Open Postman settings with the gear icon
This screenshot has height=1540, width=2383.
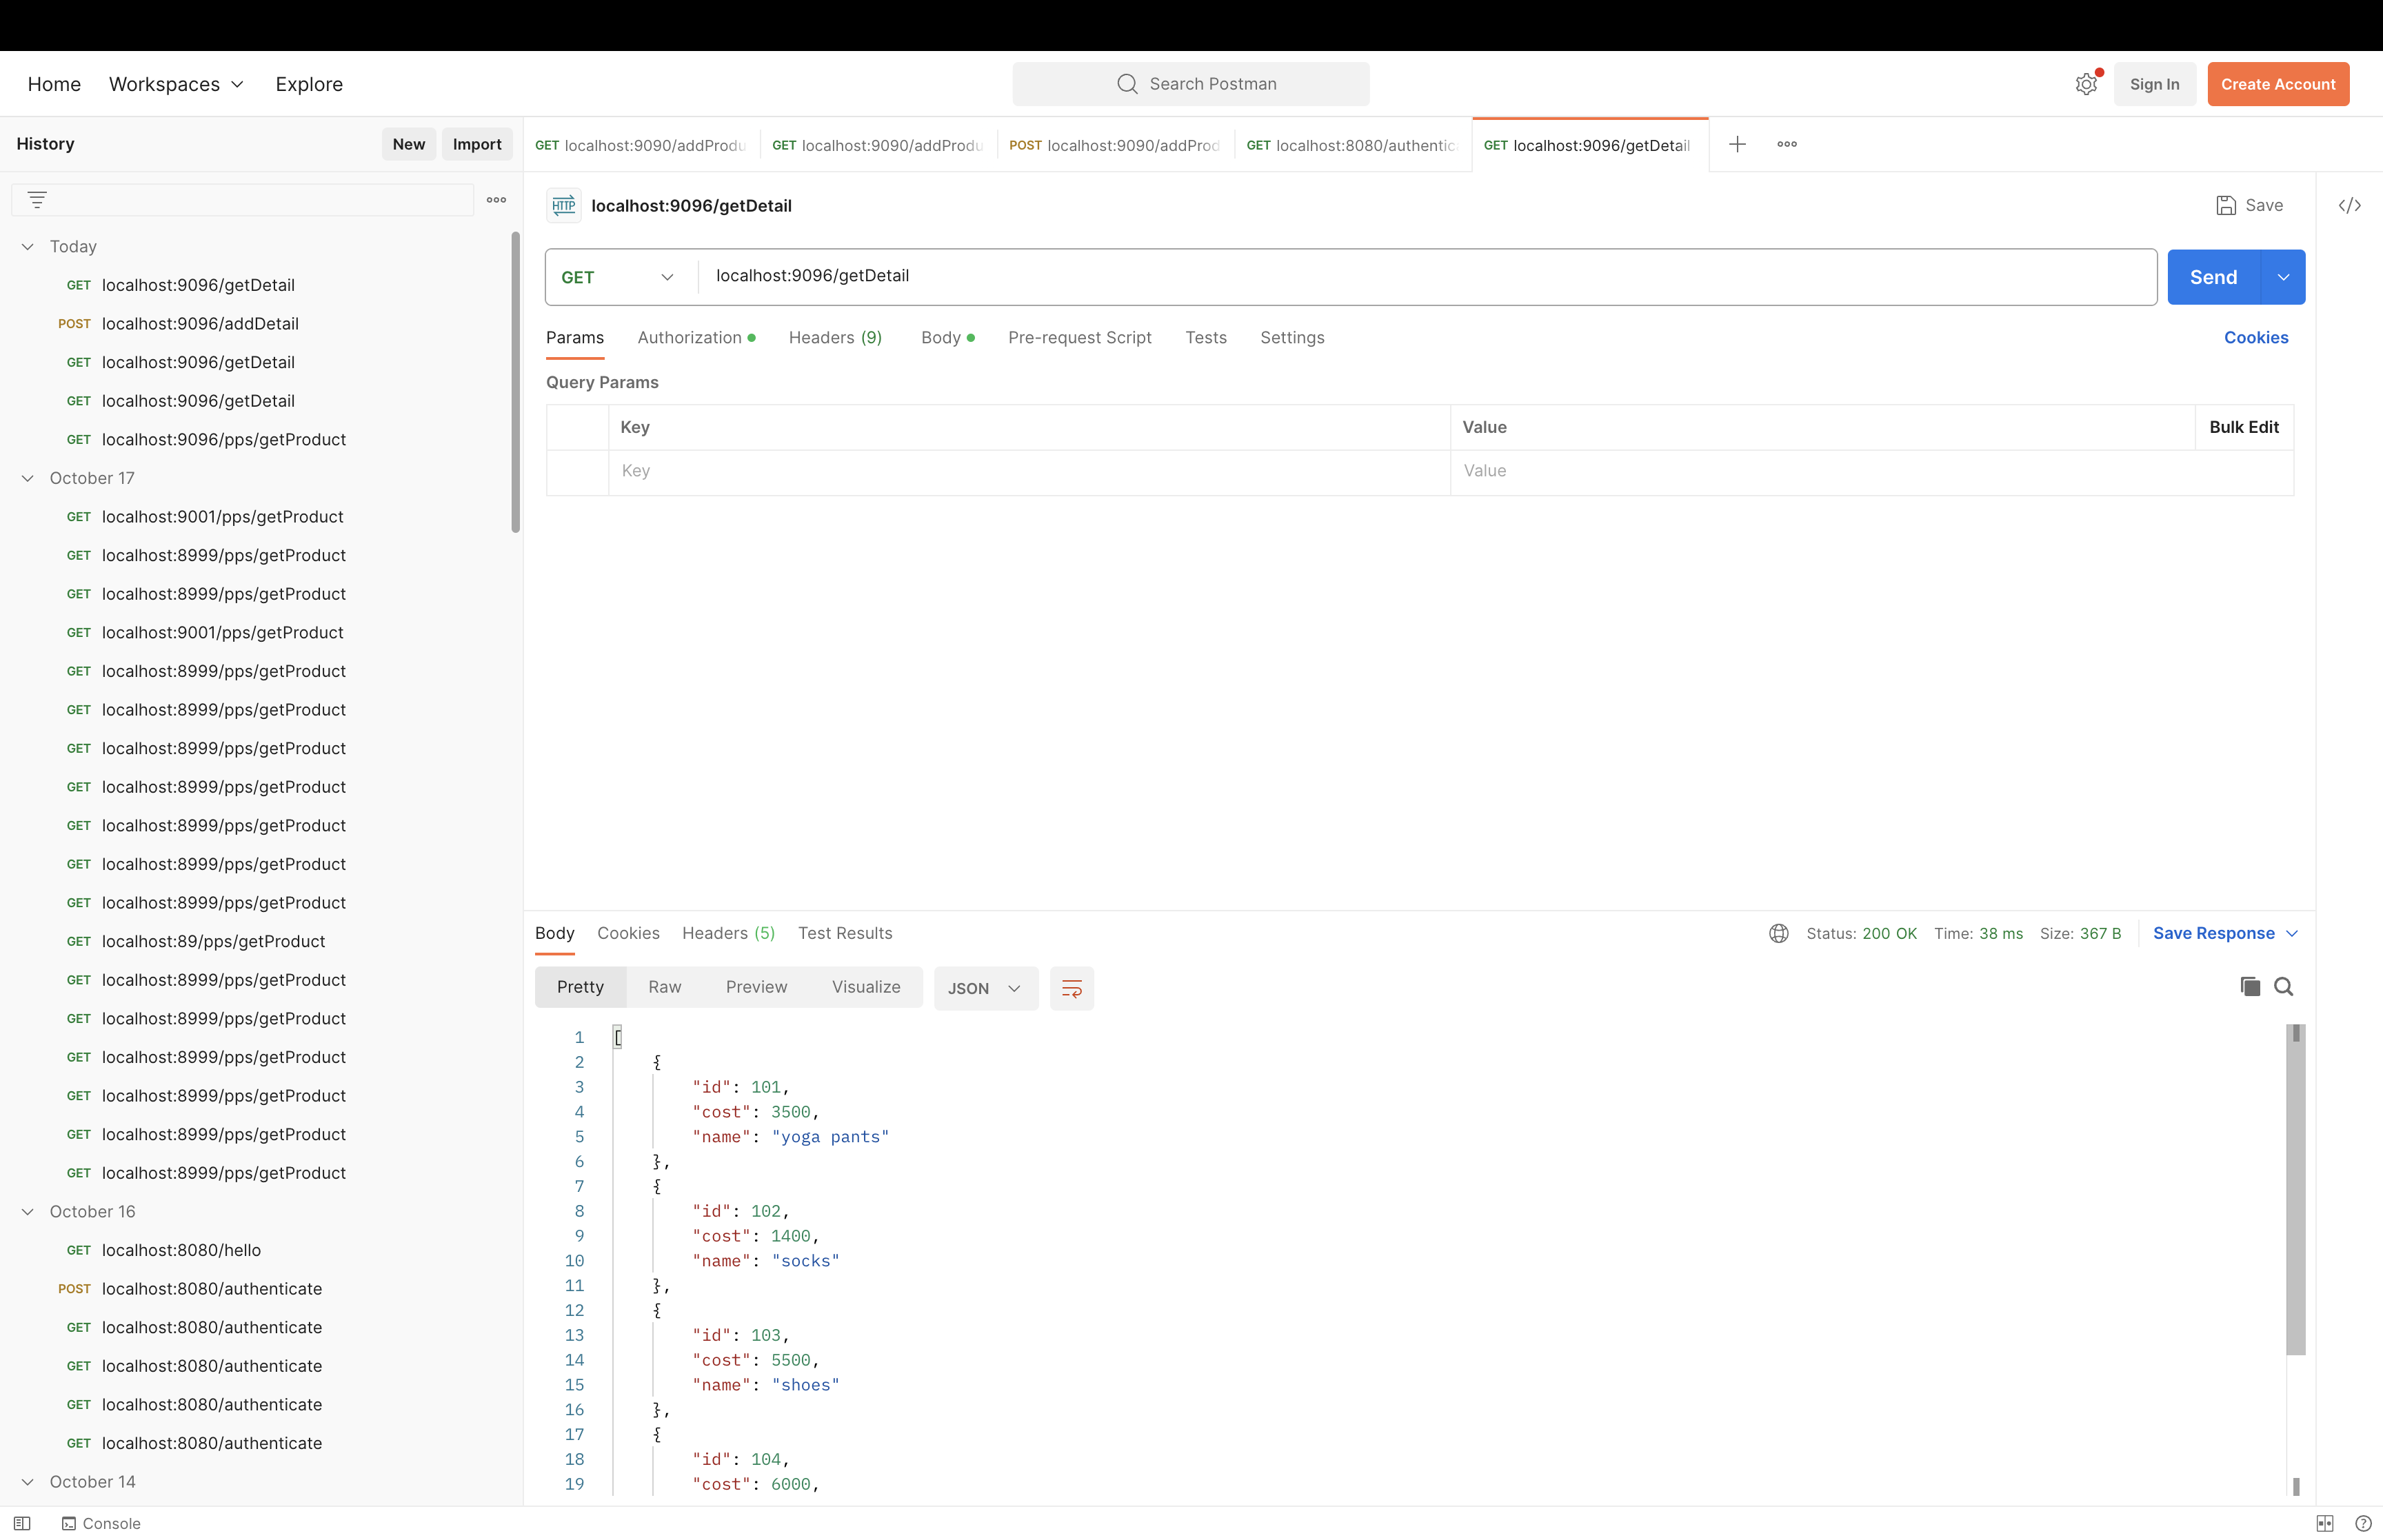point(2086,84)
